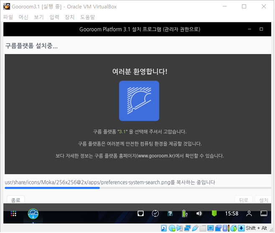Open the 머신 menu
The image size is (275, 233).
point(23,17)
